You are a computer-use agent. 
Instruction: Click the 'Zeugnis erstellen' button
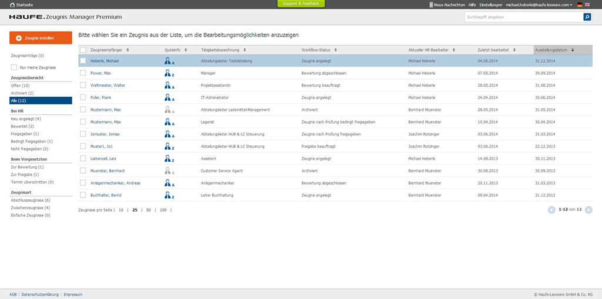(x=41, y=38)
